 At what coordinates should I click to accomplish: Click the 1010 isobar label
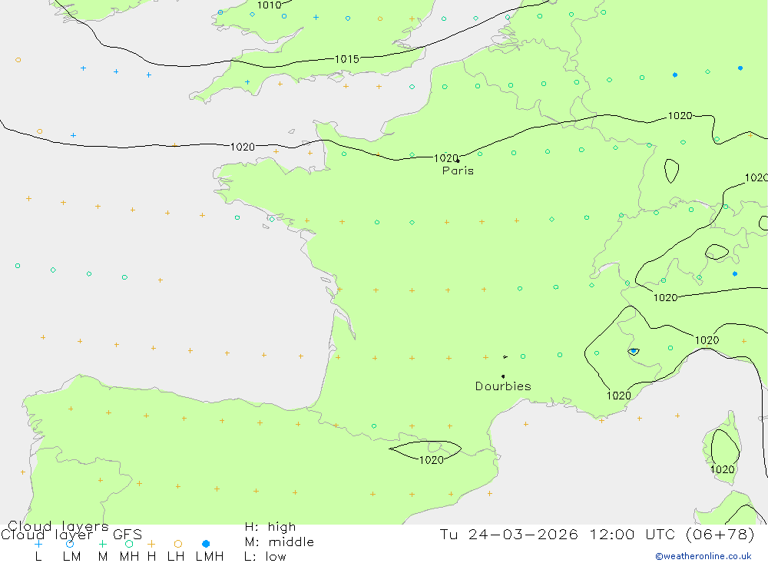(270, 5)
